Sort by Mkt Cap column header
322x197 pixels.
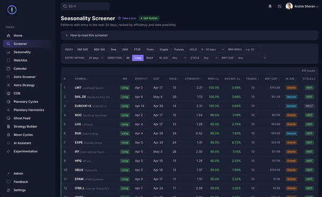(272, 79)
